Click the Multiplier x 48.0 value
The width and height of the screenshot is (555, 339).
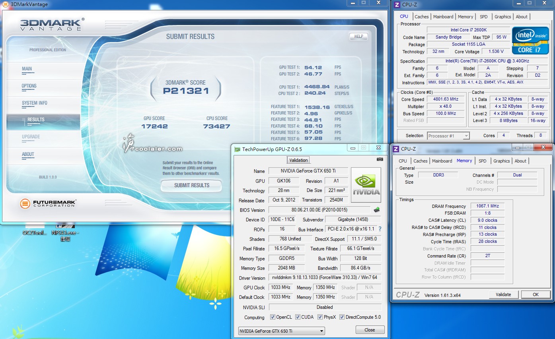pyautogui.click(x=446, y=107)
